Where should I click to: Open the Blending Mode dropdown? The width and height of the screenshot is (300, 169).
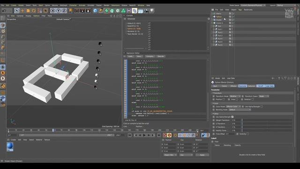coord(240,110)
